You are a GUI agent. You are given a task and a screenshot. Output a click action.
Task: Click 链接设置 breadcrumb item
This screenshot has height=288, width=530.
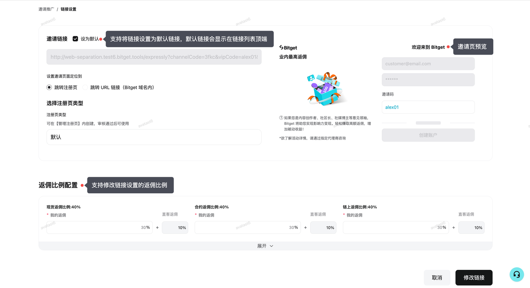click(x=68, y=9)
